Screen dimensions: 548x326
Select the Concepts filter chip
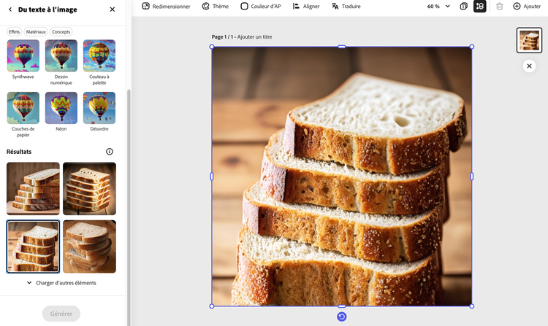coord(61,32)
